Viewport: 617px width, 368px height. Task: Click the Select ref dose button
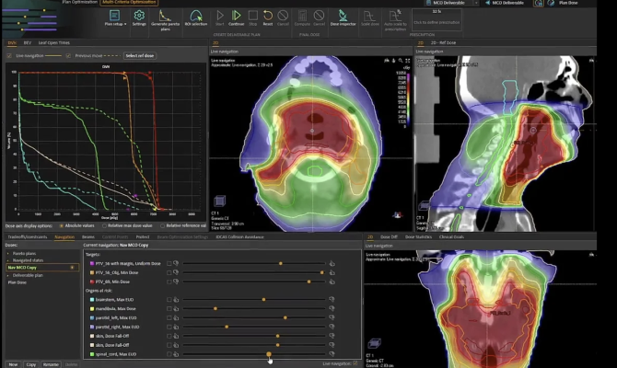pos(141,55)
